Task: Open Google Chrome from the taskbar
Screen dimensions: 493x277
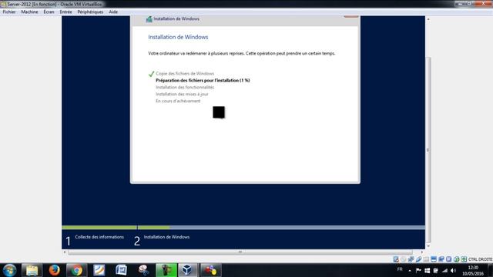Action: coord(76,270)
